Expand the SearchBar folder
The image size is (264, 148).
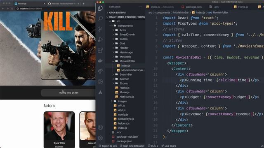[x=125, y=74]
